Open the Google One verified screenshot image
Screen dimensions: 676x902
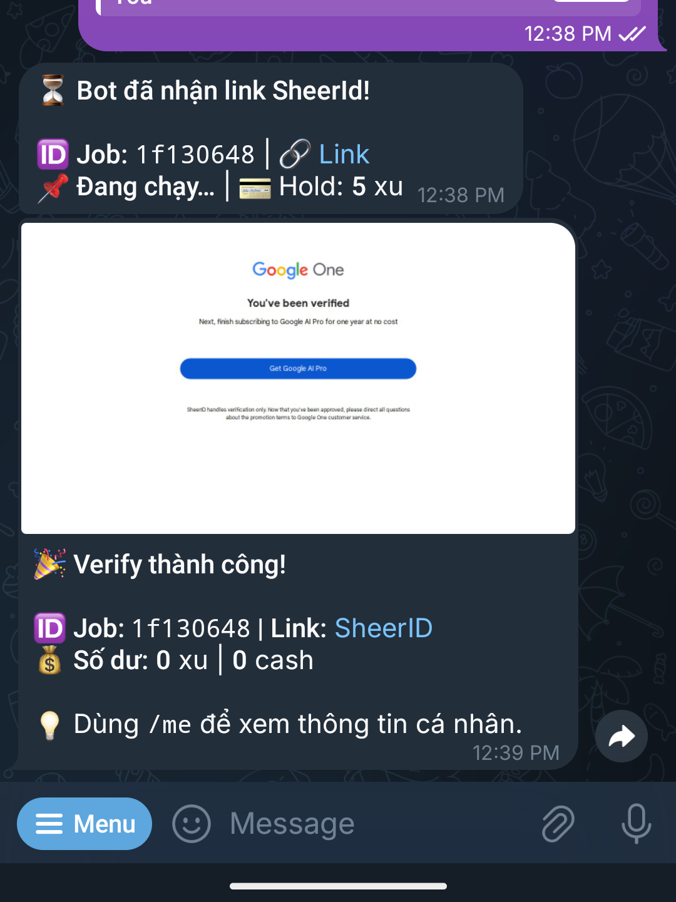pos(298,378)
